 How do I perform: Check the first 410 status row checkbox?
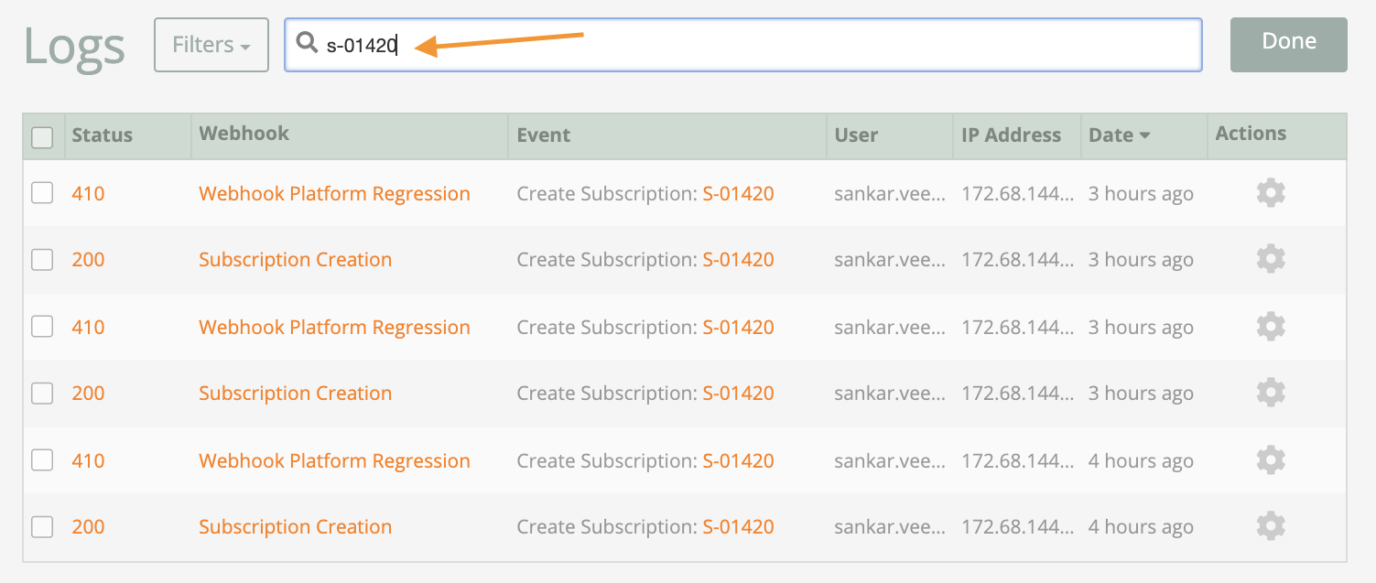pyautogui.click(x=42, y=193)
